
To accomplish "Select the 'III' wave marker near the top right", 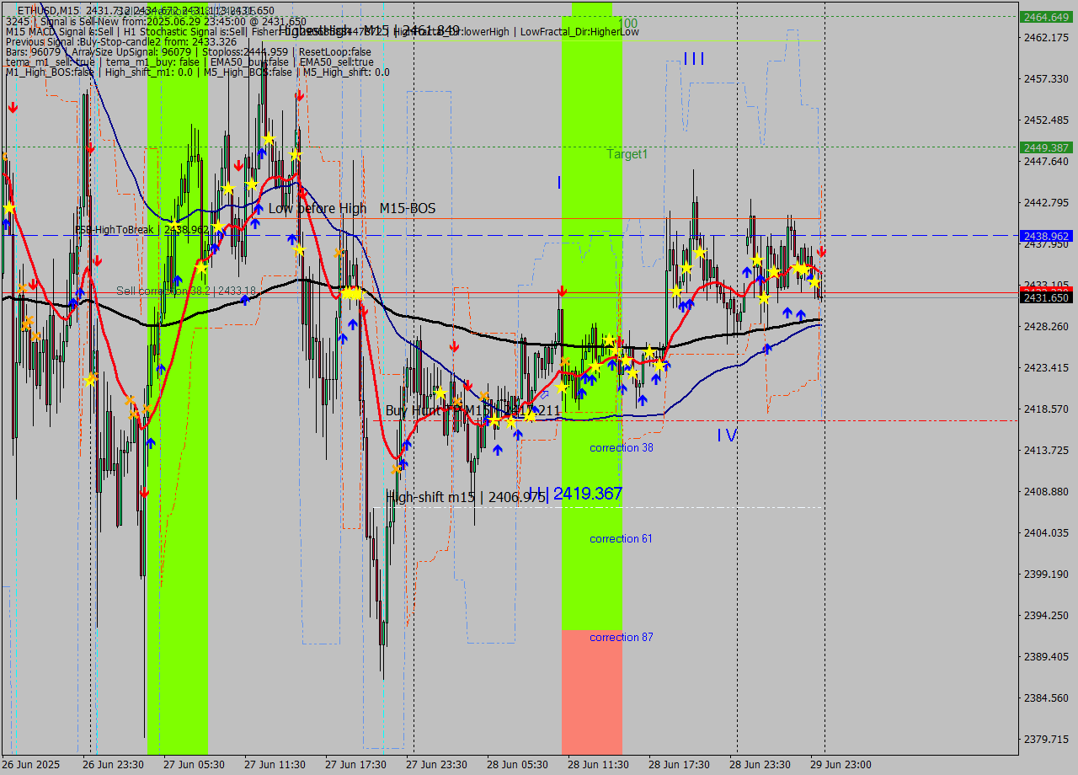I will [x=693, y=59].
